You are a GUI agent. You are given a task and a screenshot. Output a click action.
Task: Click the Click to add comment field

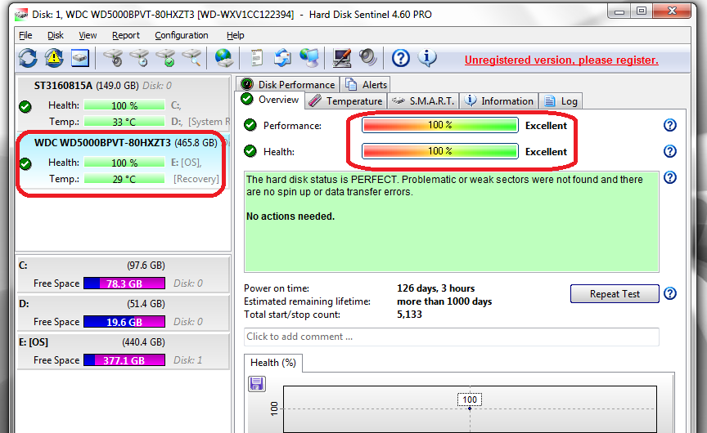point(452,337)
